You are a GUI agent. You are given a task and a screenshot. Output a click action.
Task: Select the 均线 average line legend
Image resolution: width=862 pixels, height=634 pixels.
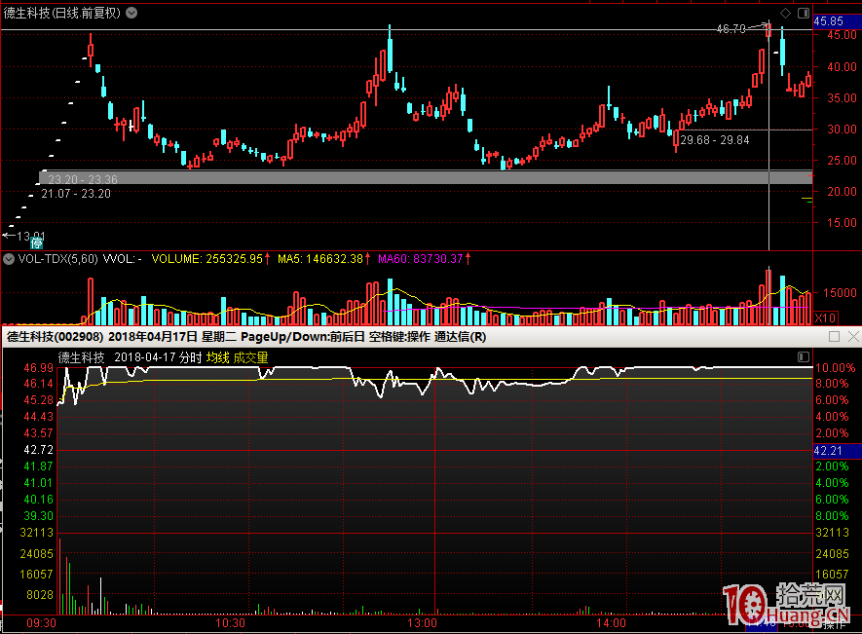tap(216, 357)
